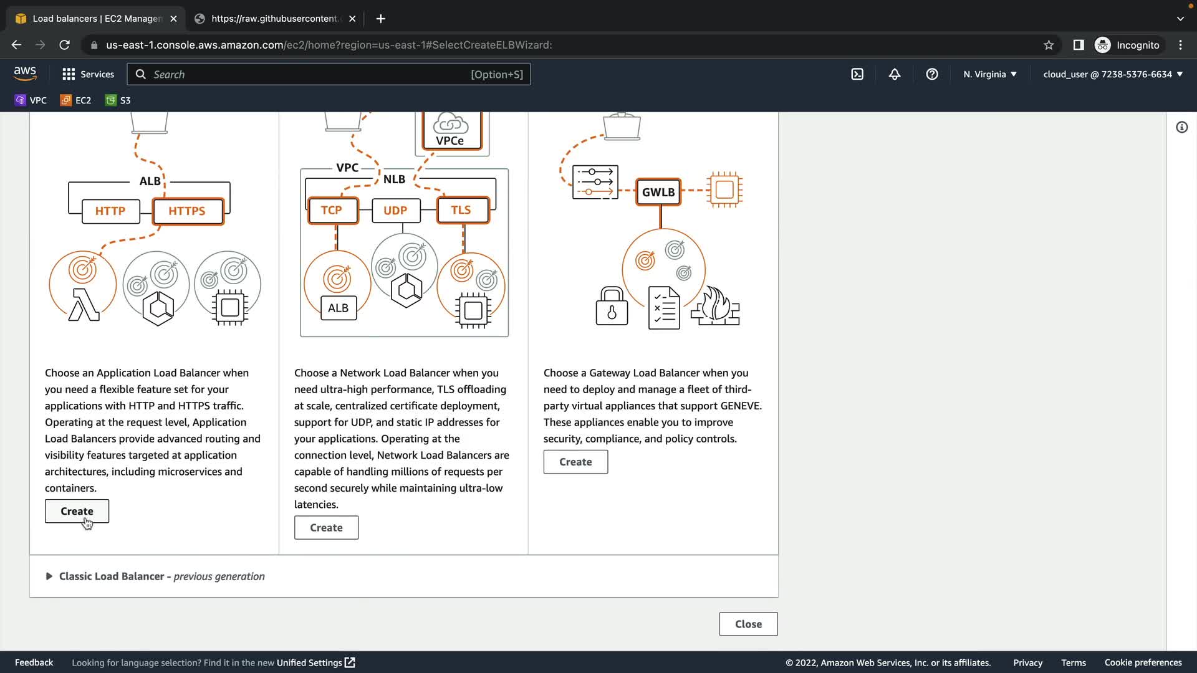Open the notifications bell
The width and height of the screenshot is (1197, 673).
895,74
